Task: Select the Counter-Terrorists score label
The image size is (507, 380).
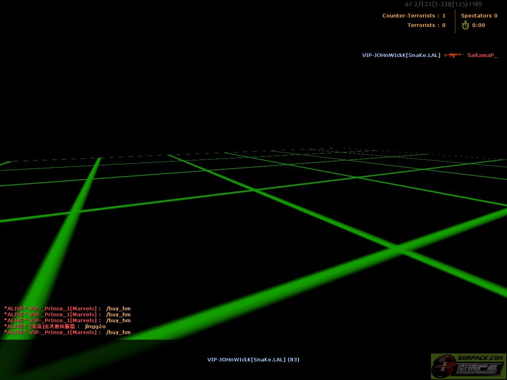Action: (409, 16)
